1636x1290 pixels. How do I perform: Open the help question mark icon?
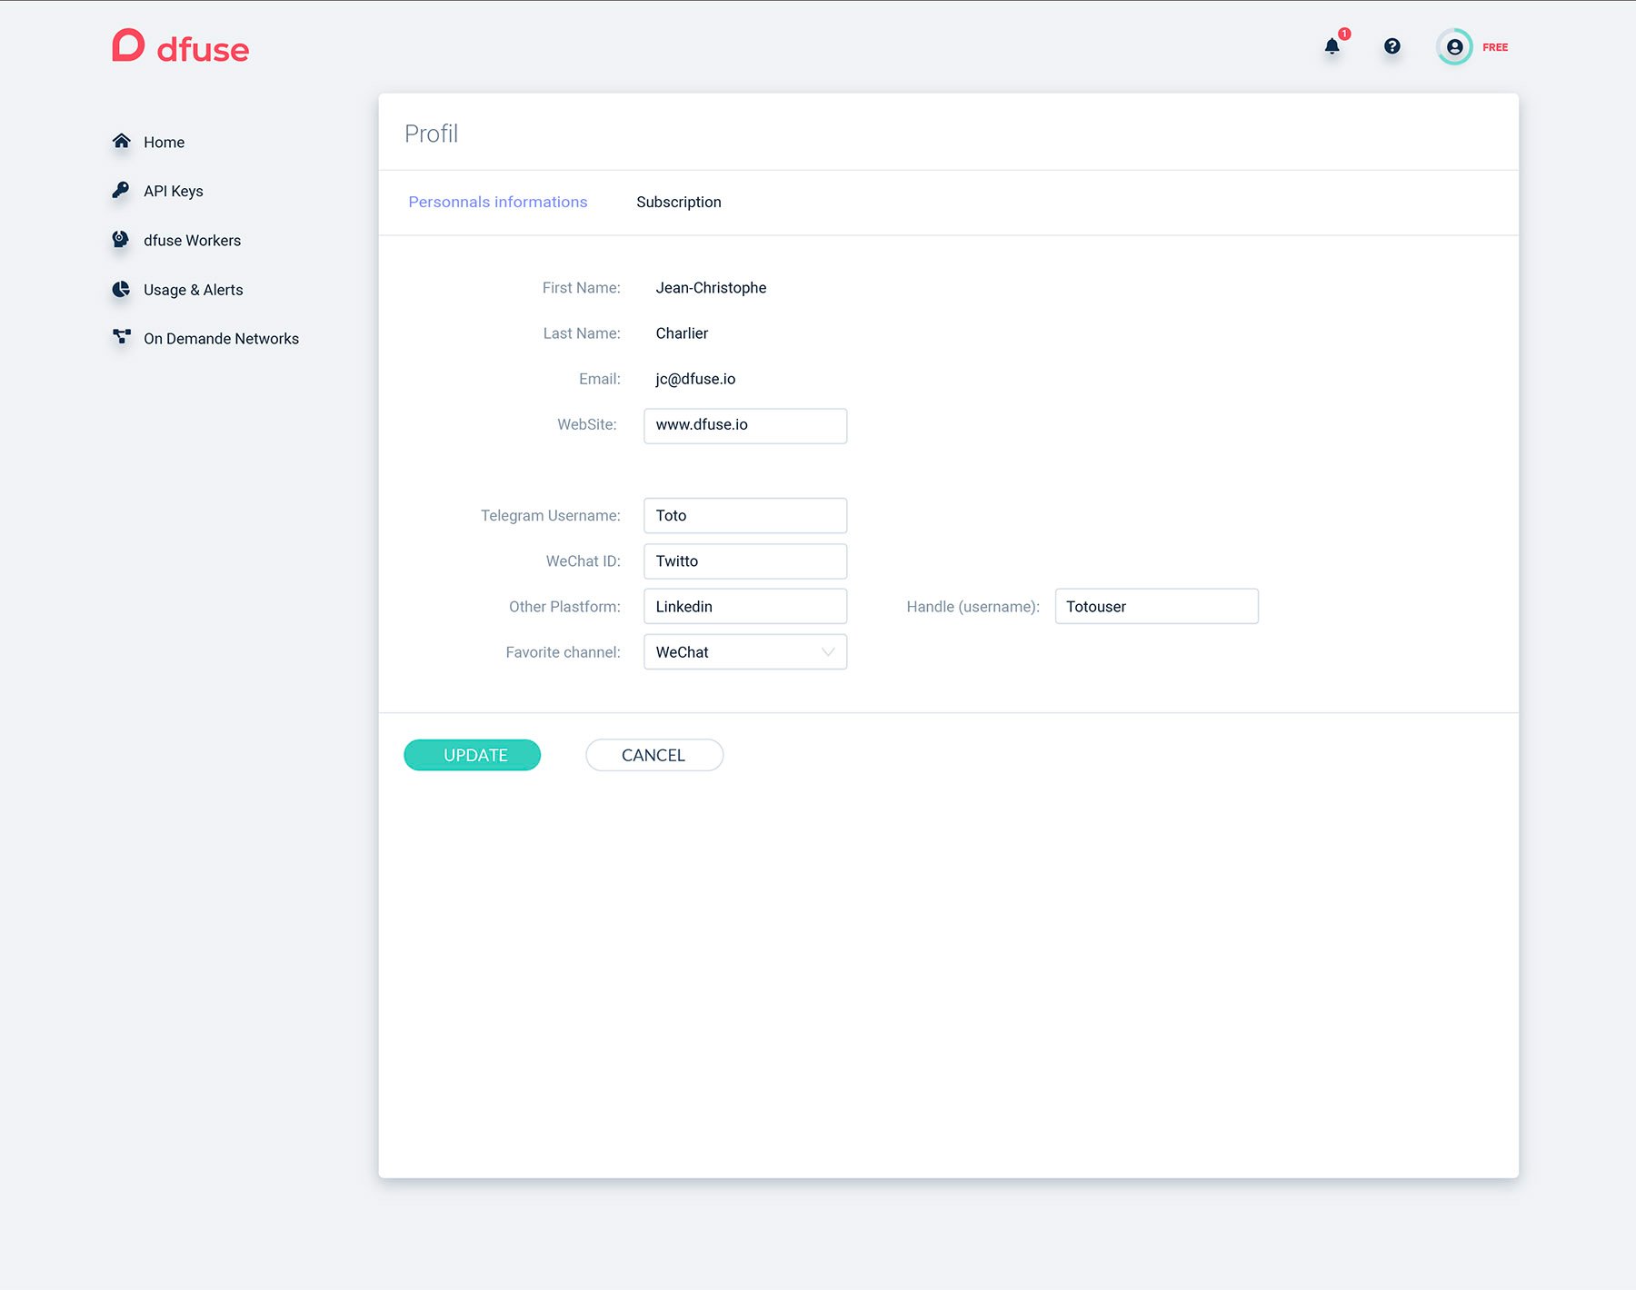pos(1392,46)
